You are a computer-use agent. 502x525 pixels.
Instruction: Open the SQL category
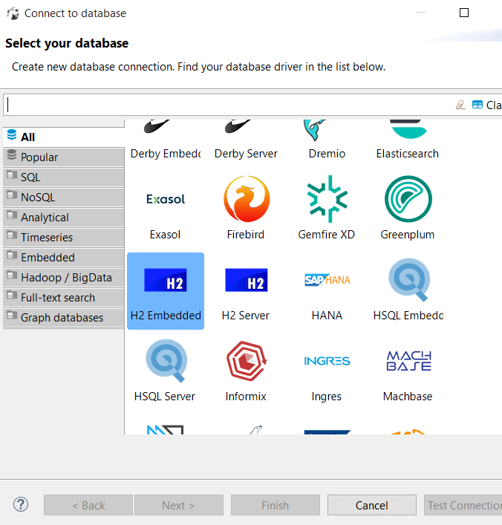(x=64, y=177)
